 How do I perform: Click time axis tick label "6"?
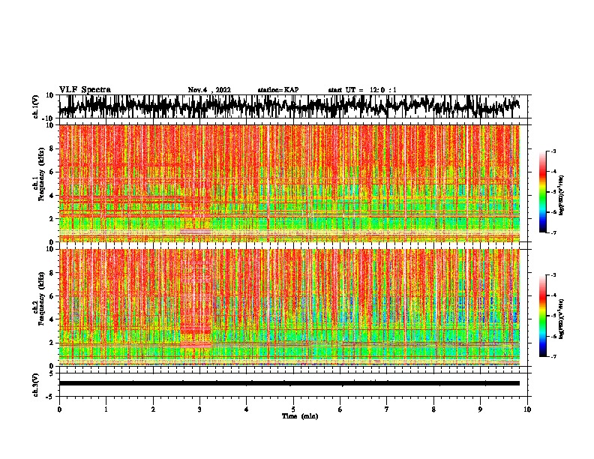point(340,409)
